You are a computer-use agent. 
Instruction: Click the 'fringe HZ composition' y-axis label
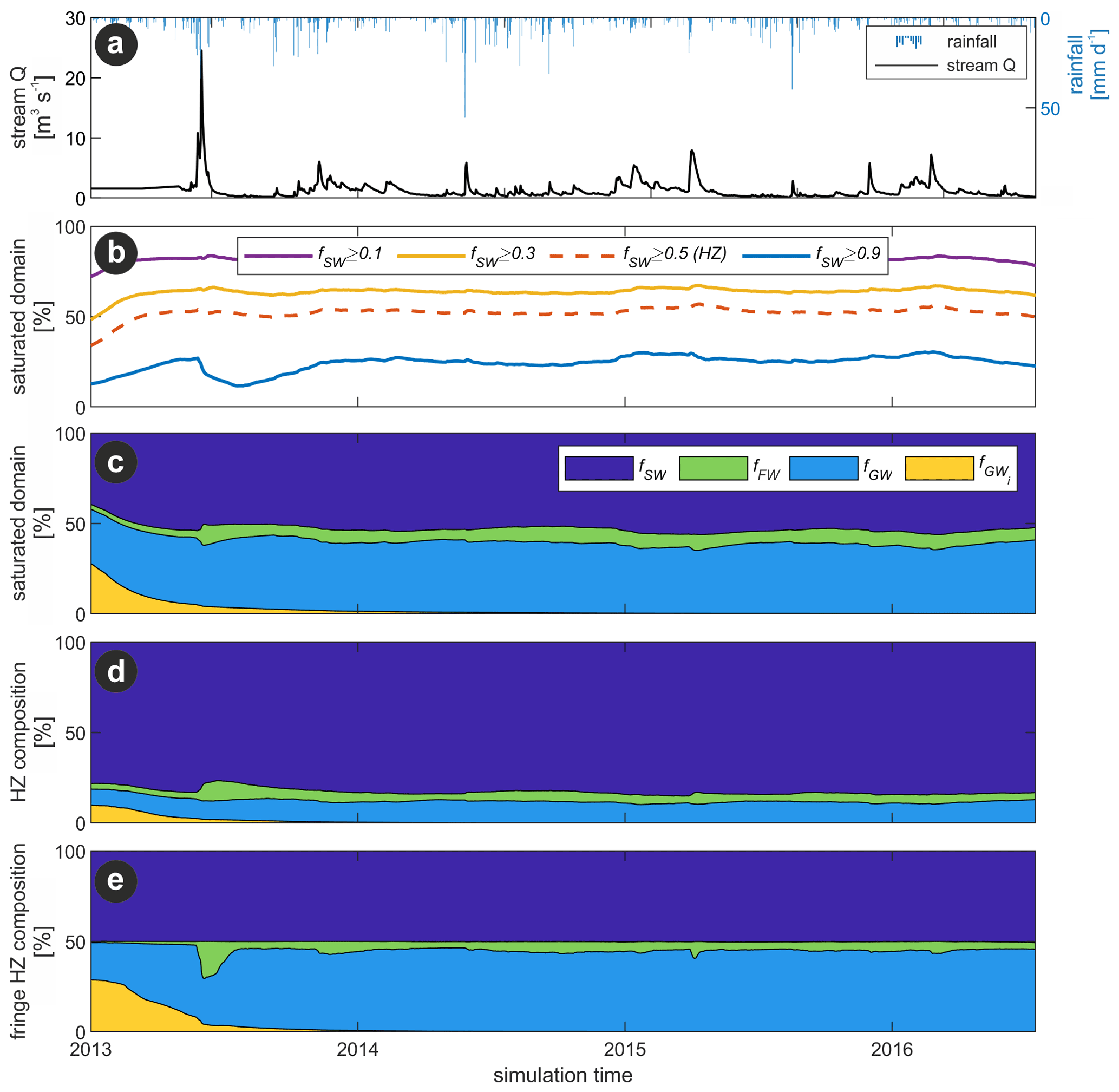tap(19, 941)
